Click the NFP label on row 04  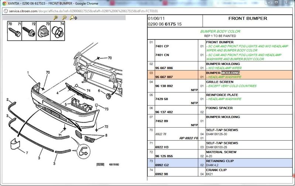tap(194, 90)
